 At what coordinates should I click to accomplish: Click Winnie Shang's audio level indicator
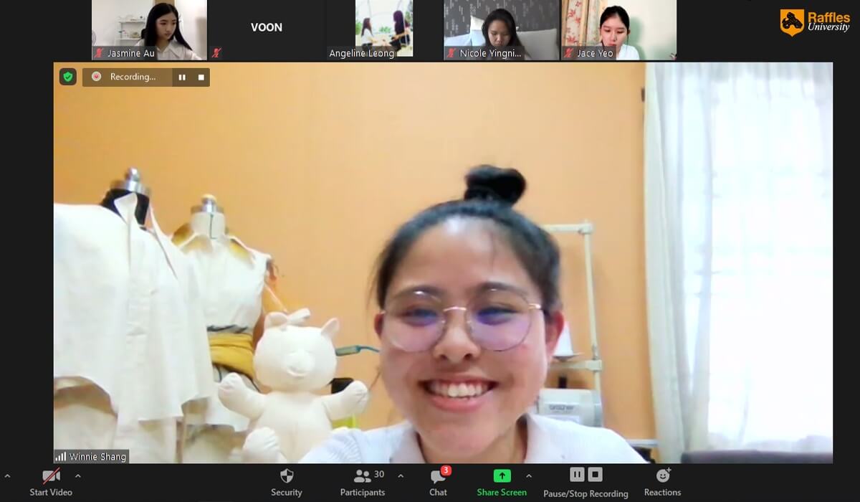(x=61, y=456)
